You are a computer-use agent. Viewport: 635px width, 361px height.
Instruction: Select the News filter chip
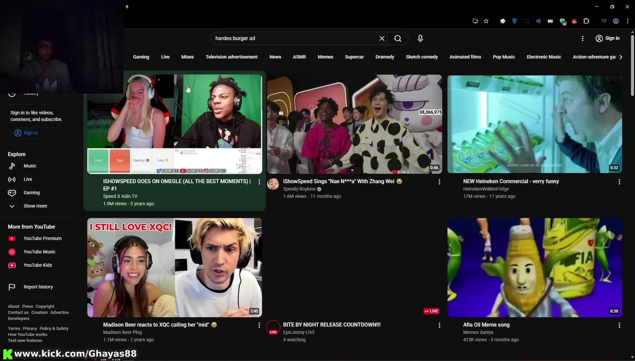click(x=275, y=57)
